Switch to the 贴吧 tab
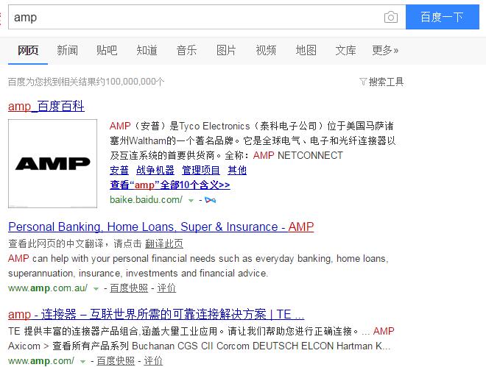The height and width of the screenshot is (367, 486). (107, 50)
